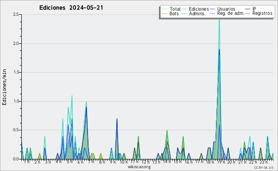Click the 'wikiscan.org' caption

pos(139,167)
